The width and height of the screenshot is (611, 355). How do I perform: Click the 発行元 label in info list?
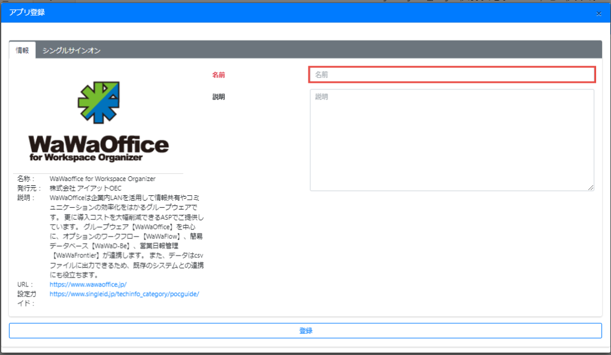[26, 188]
